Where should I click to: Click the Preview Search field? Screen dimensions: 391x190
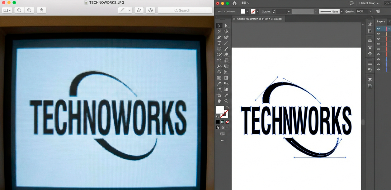point(185,11)
